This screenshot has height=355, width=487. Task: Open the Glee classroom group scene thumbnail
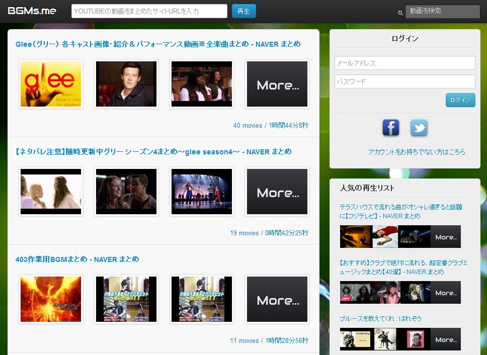pos(202,84)
